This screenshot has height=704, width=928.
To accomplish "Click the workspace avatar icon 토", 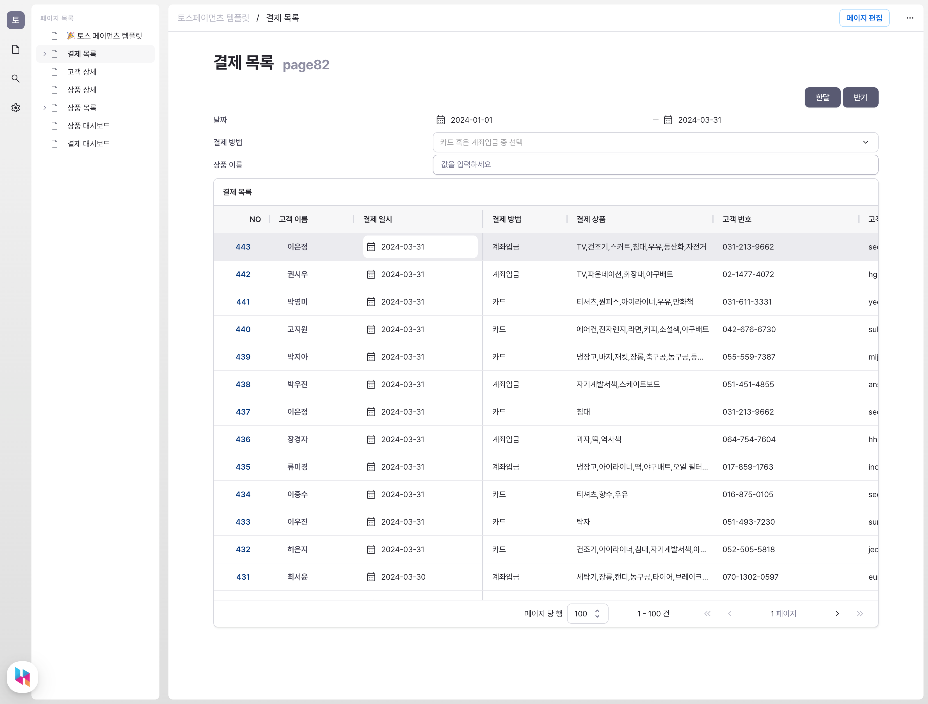I will [15, 20].
